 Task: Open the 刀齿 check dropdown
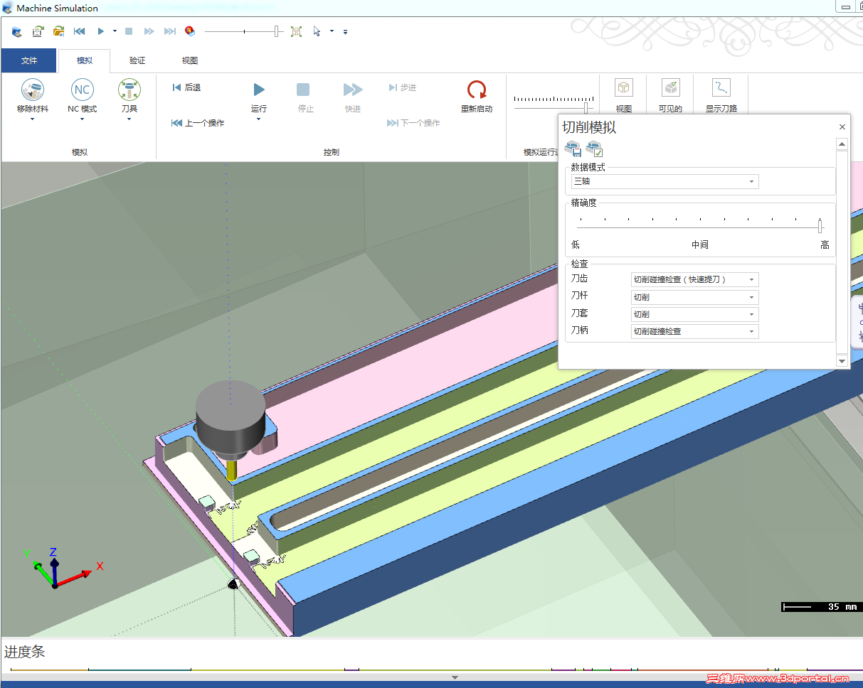click(695, 280)
